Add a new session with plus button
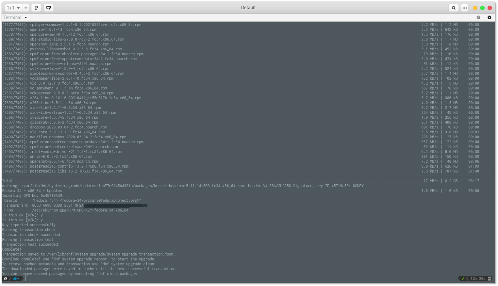The width and height of the screenshot is (498, 286). pyautogui.click(x=26, y=8)
